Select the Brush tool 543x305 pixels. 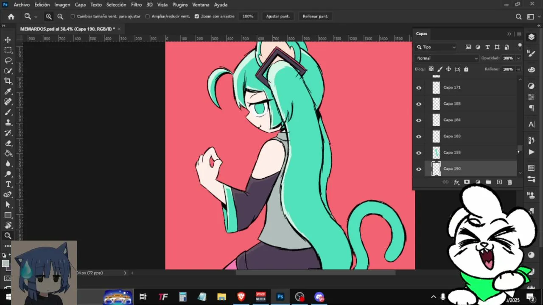[8, 112]
